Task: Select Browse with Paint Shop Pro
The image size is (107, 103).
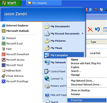Action: pos(86,63)
